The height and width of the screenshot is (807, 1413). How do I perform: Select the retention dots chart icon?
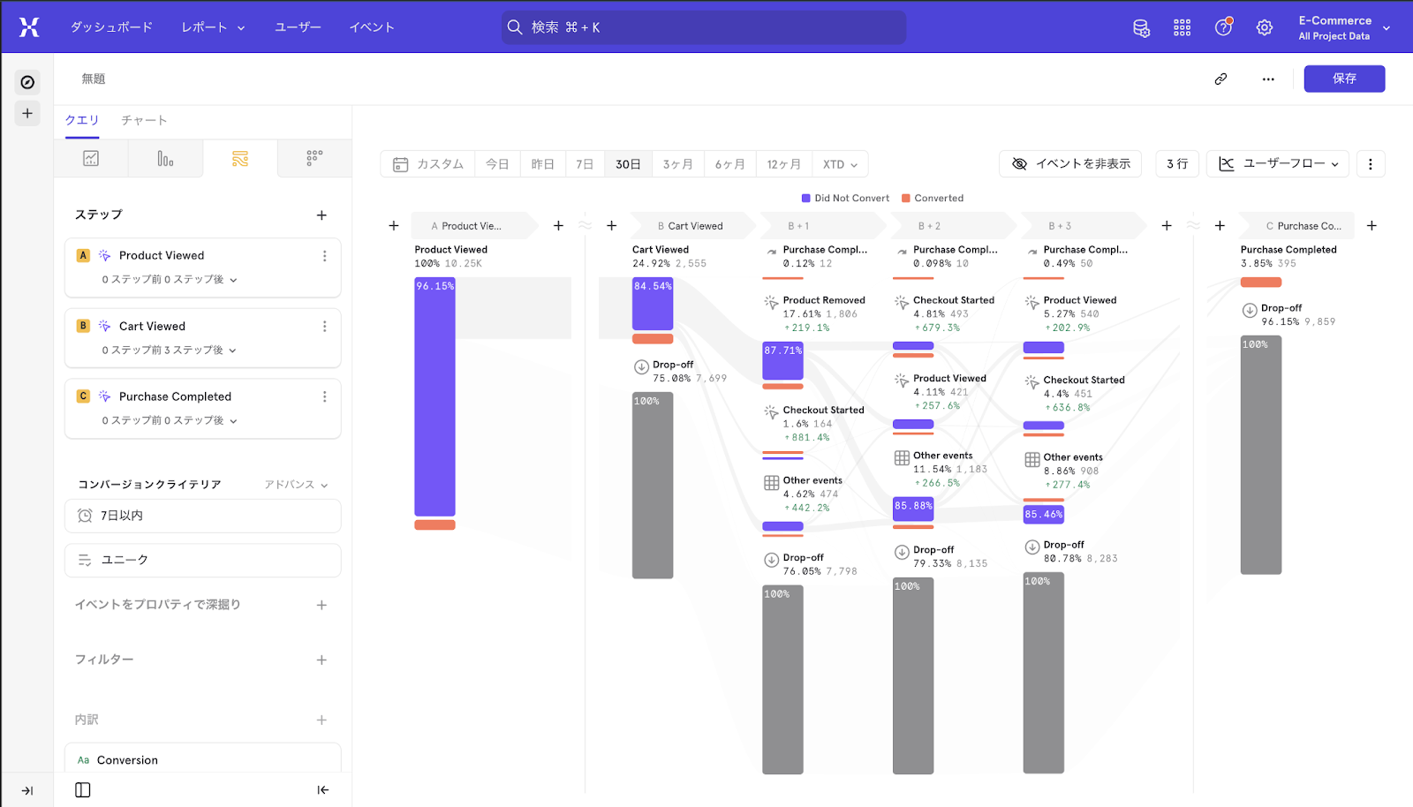pos(314,159)
